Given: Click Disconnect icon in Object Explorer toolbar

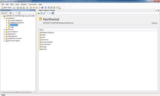Looking at the screenshot, I should [11, 13].
